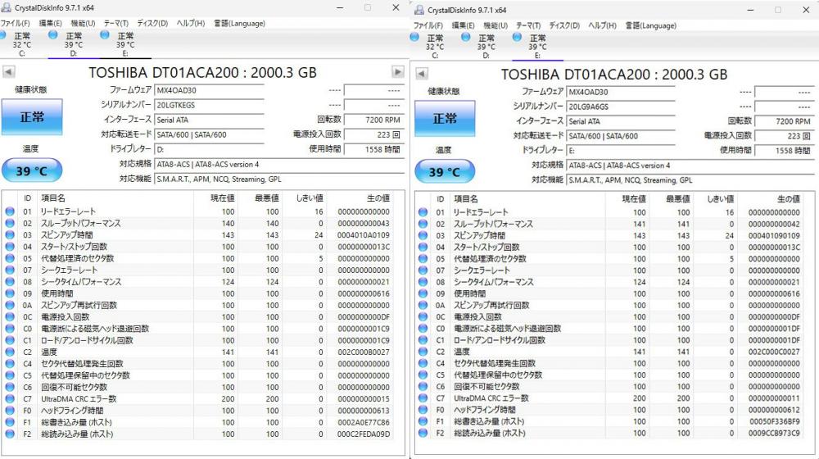Select raw value 0009CCB973C9 in right window
Viewport: 819px width, 459px height.
(774, 433)
